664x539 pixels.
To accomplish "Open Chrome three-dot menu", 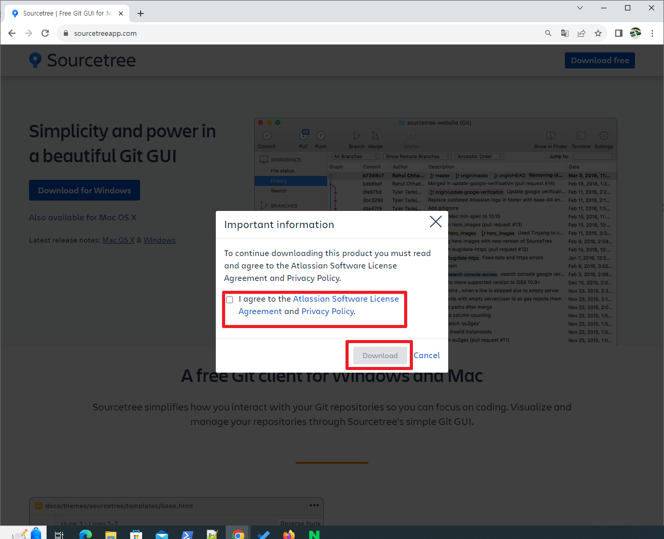I will coord(653,33).
